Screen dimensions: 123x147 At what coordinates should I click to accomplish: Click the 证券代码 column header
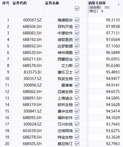pyautogui.click(x=20, y=3)
